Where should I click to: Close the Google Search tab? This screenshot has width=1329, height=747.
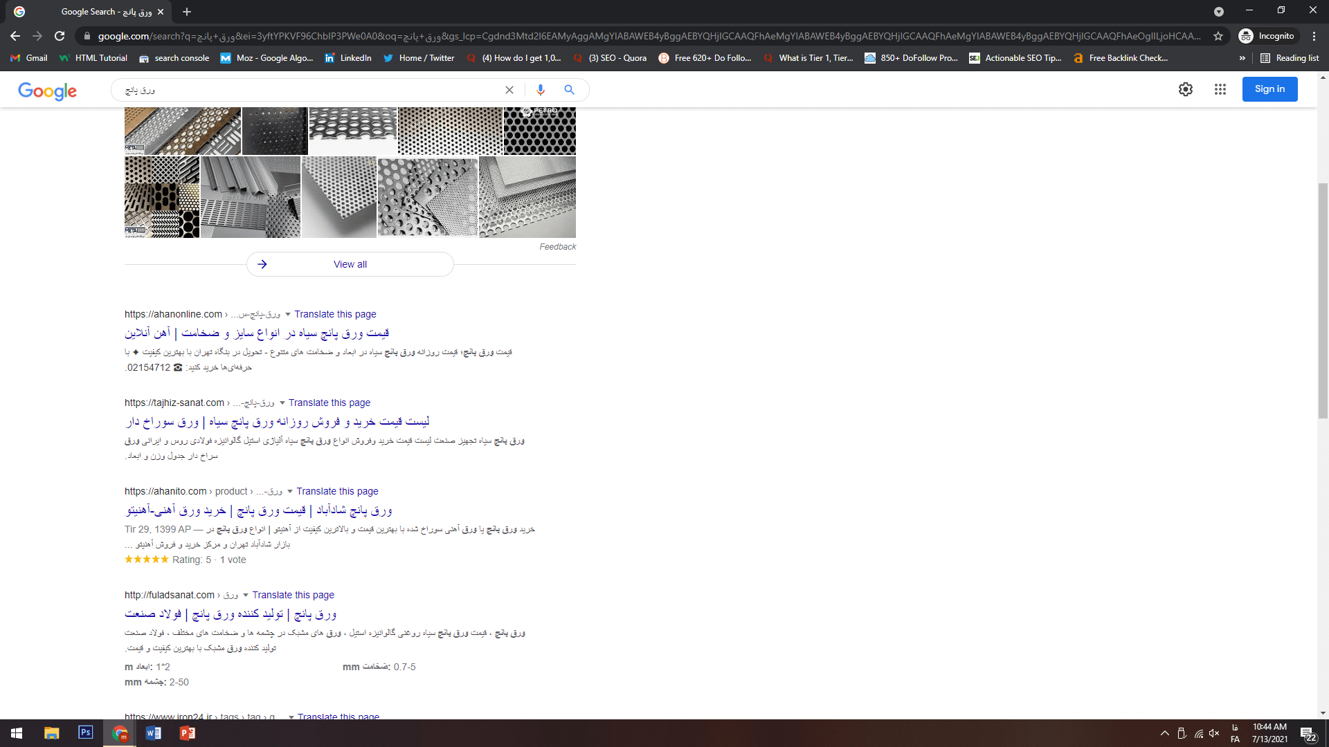(x=161, y=12)
